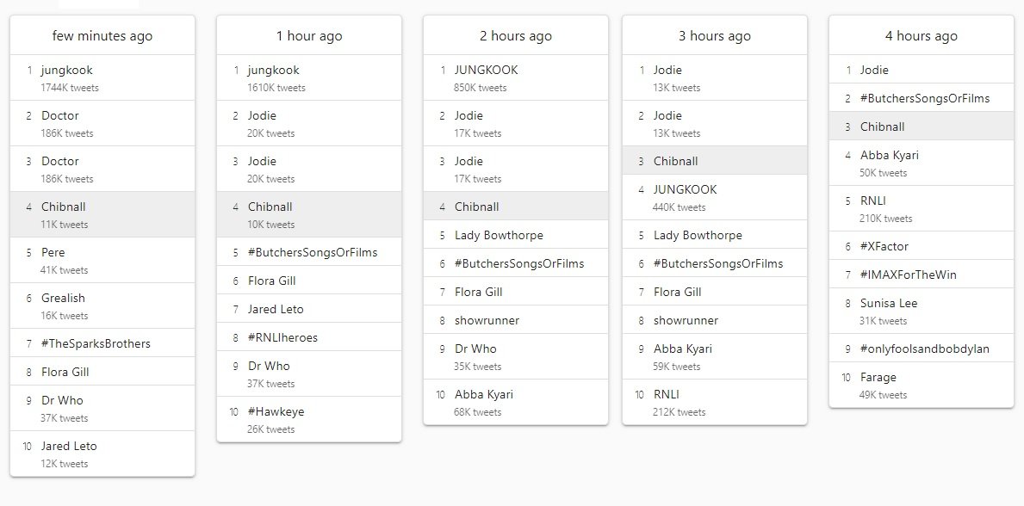Select the #Hawkeye hashtag trend
1024x506 pixels.
[x=276, y=412]
